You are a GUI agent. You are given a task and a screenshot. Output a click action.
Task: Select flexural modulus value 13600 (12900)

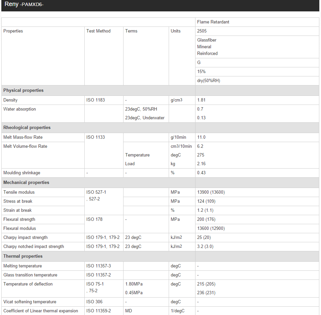(211, 228)
